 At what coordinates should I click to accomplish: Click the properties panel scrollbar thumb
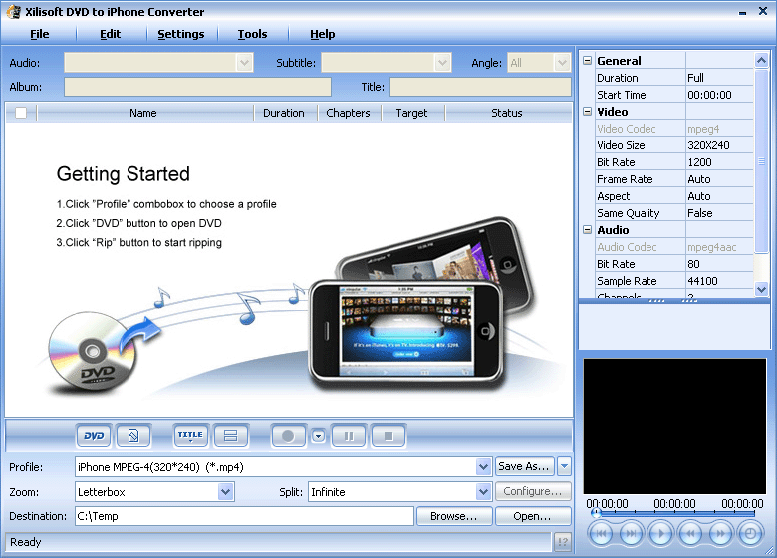click(x=761, y=161)
